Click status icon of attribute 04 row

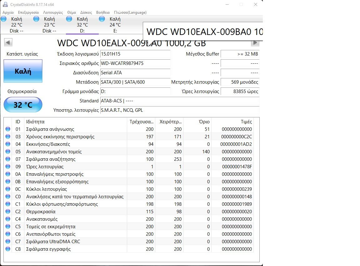click(x=8, y=144)
